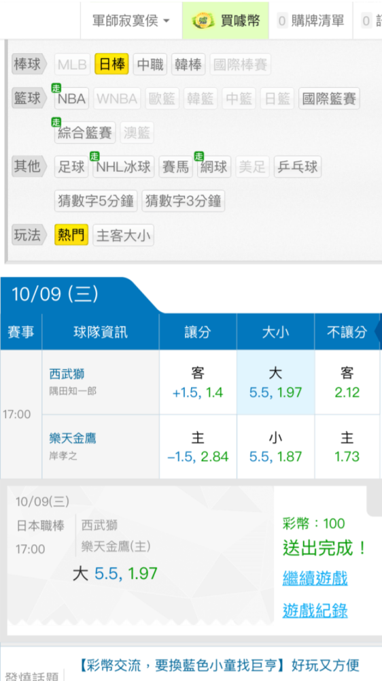Pick the 美足 sport filter
Image resolution: width=382 pixels, height=681 pixels.
252,167
